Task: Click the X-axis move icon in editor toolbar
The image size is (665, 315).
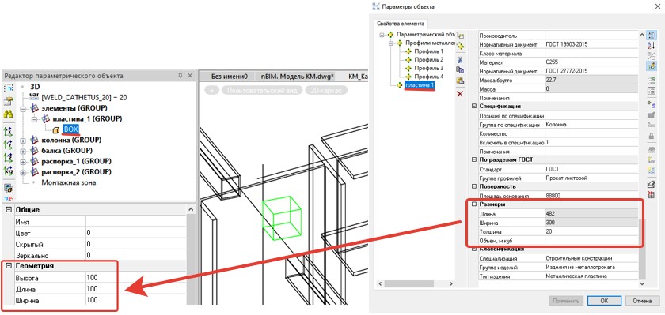Action: (8, 131)
